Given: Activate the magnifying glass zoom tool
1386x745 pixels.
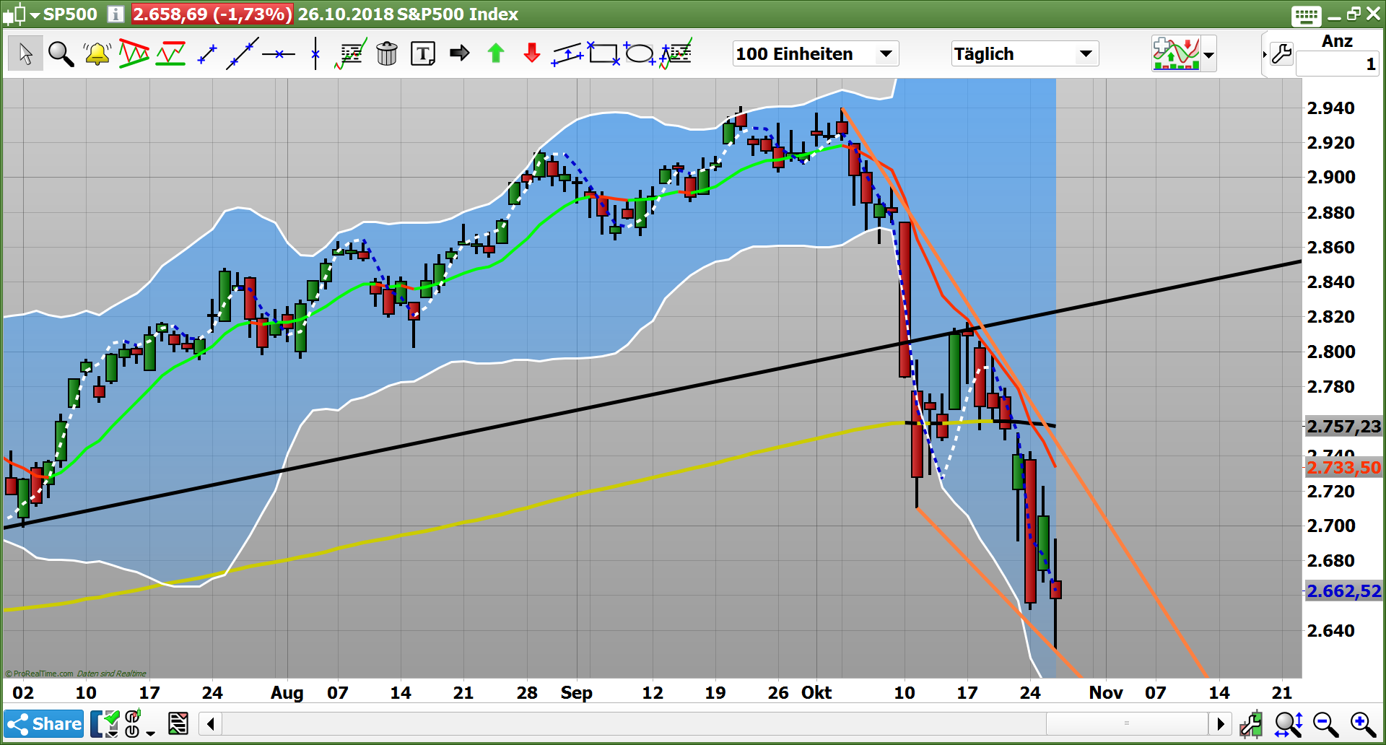Looking at the screenshot, I should tap(61, 53).
